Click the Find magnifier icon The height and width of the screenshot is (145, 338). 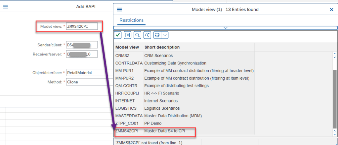pos(138,35)
